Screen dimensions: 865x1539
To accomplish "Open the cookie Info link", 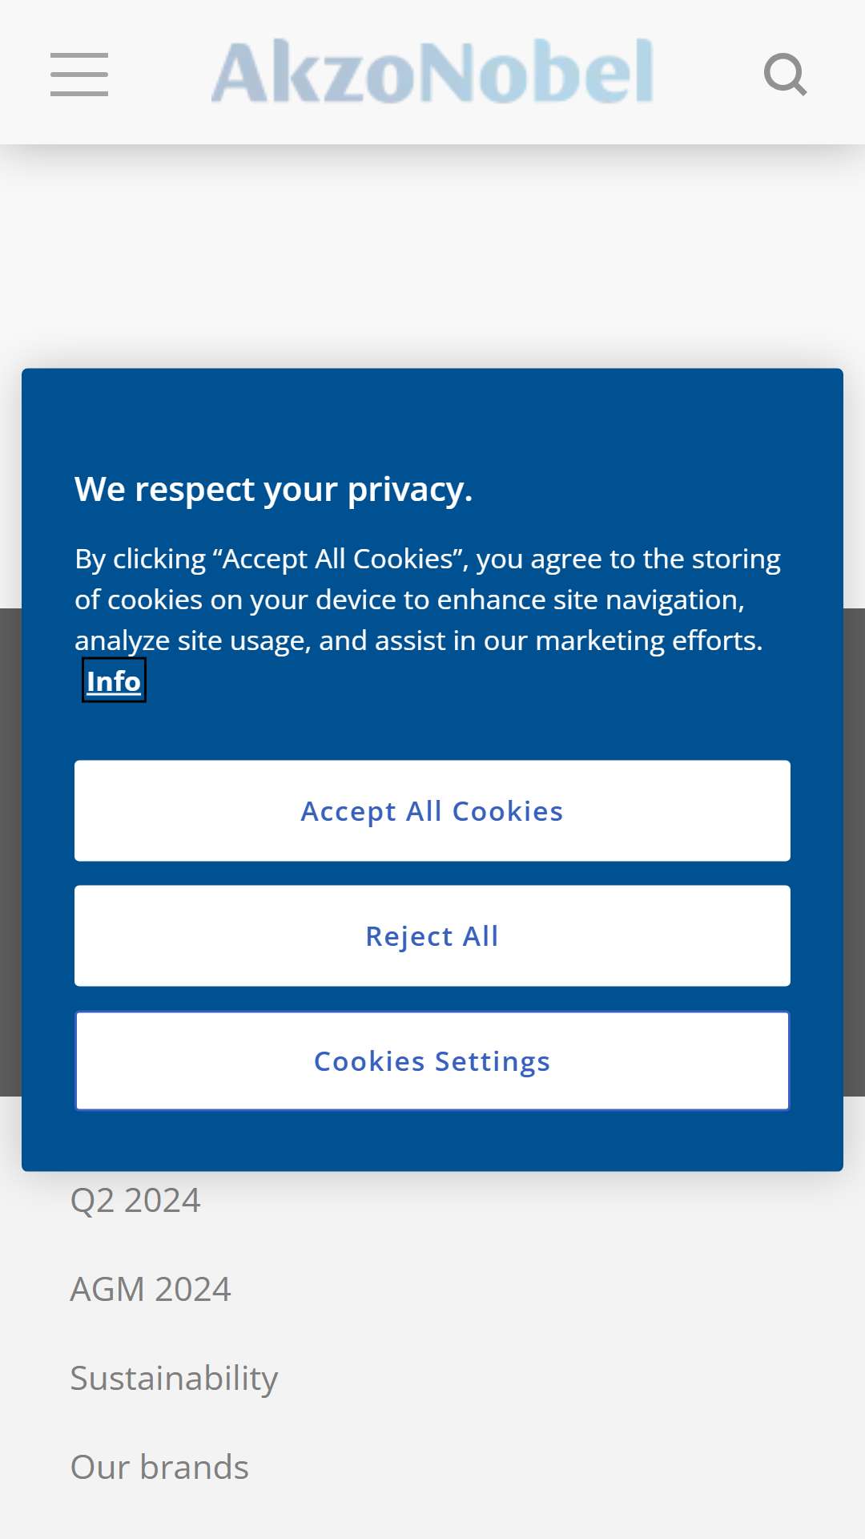I will coord(114,681).
